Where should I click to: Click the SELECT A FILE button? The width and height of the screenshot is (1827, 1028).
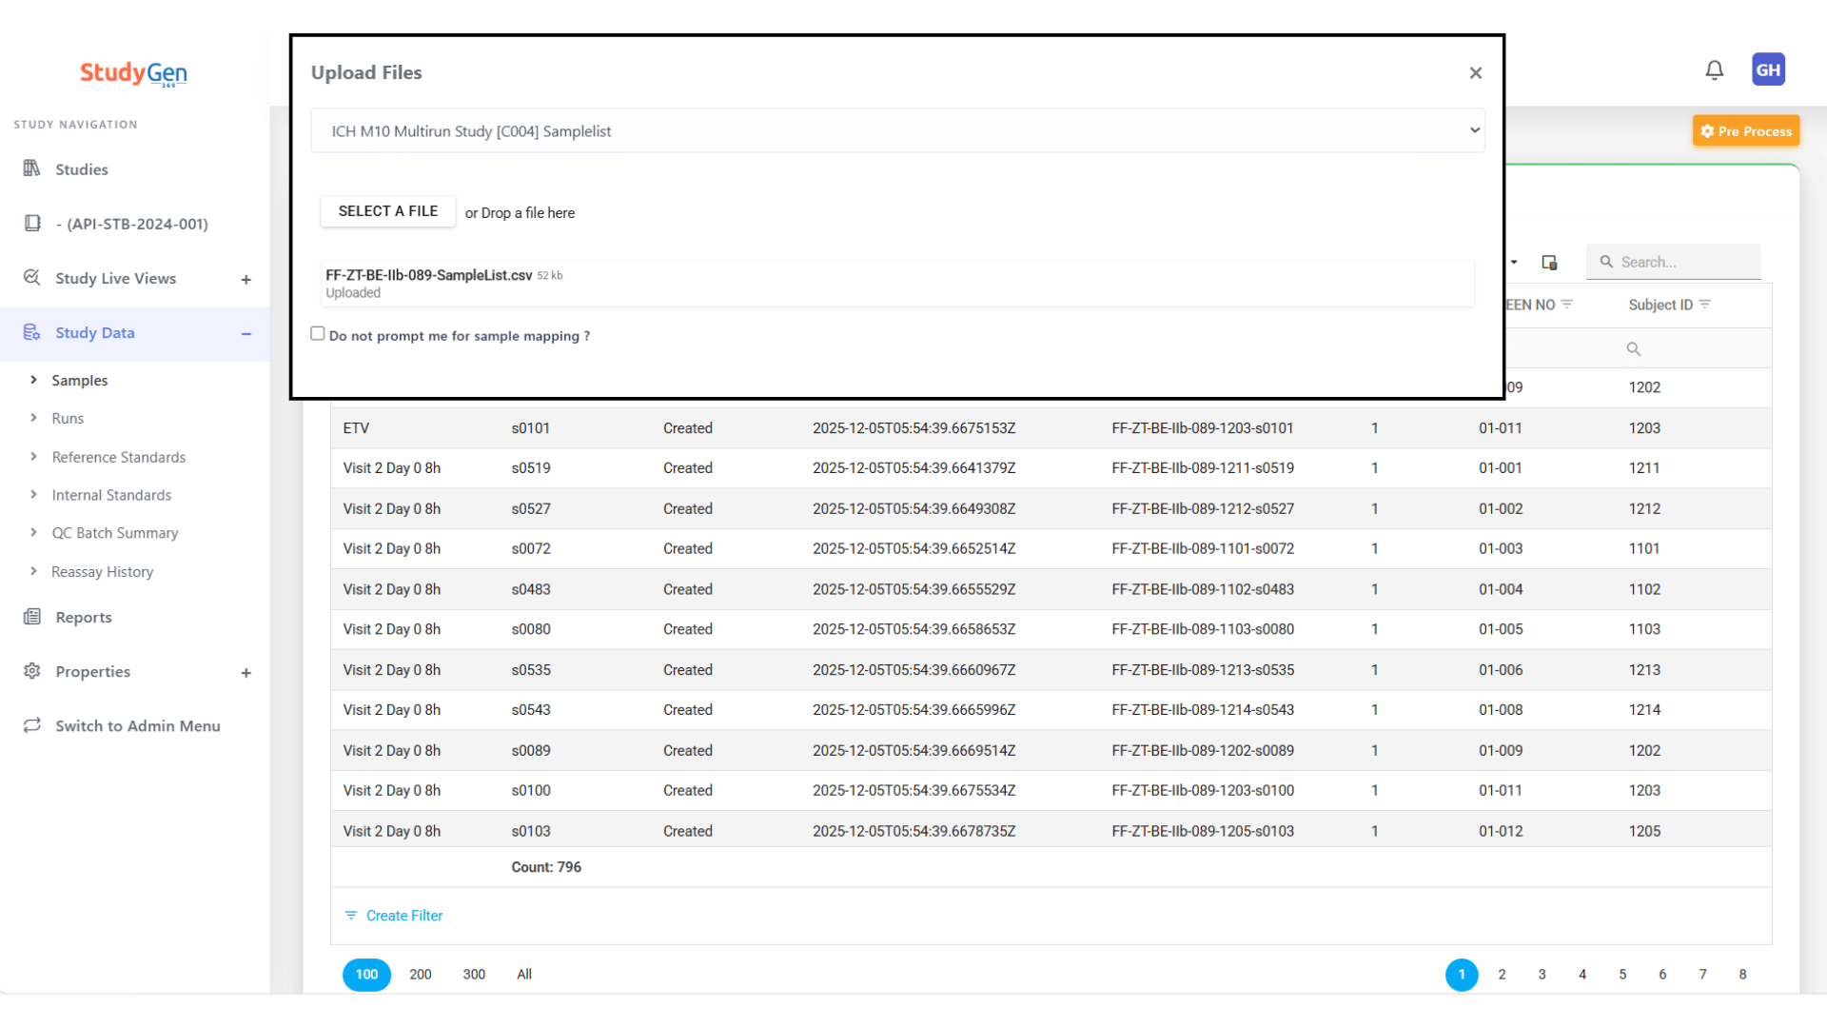point(387,210)
